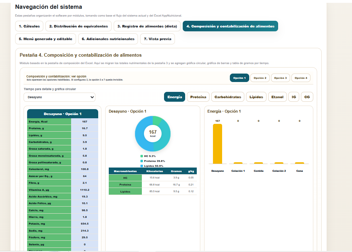Click the Fibra, g row label
The height and width of the screenshot is (252, 352).
click(x=49, y=183)
